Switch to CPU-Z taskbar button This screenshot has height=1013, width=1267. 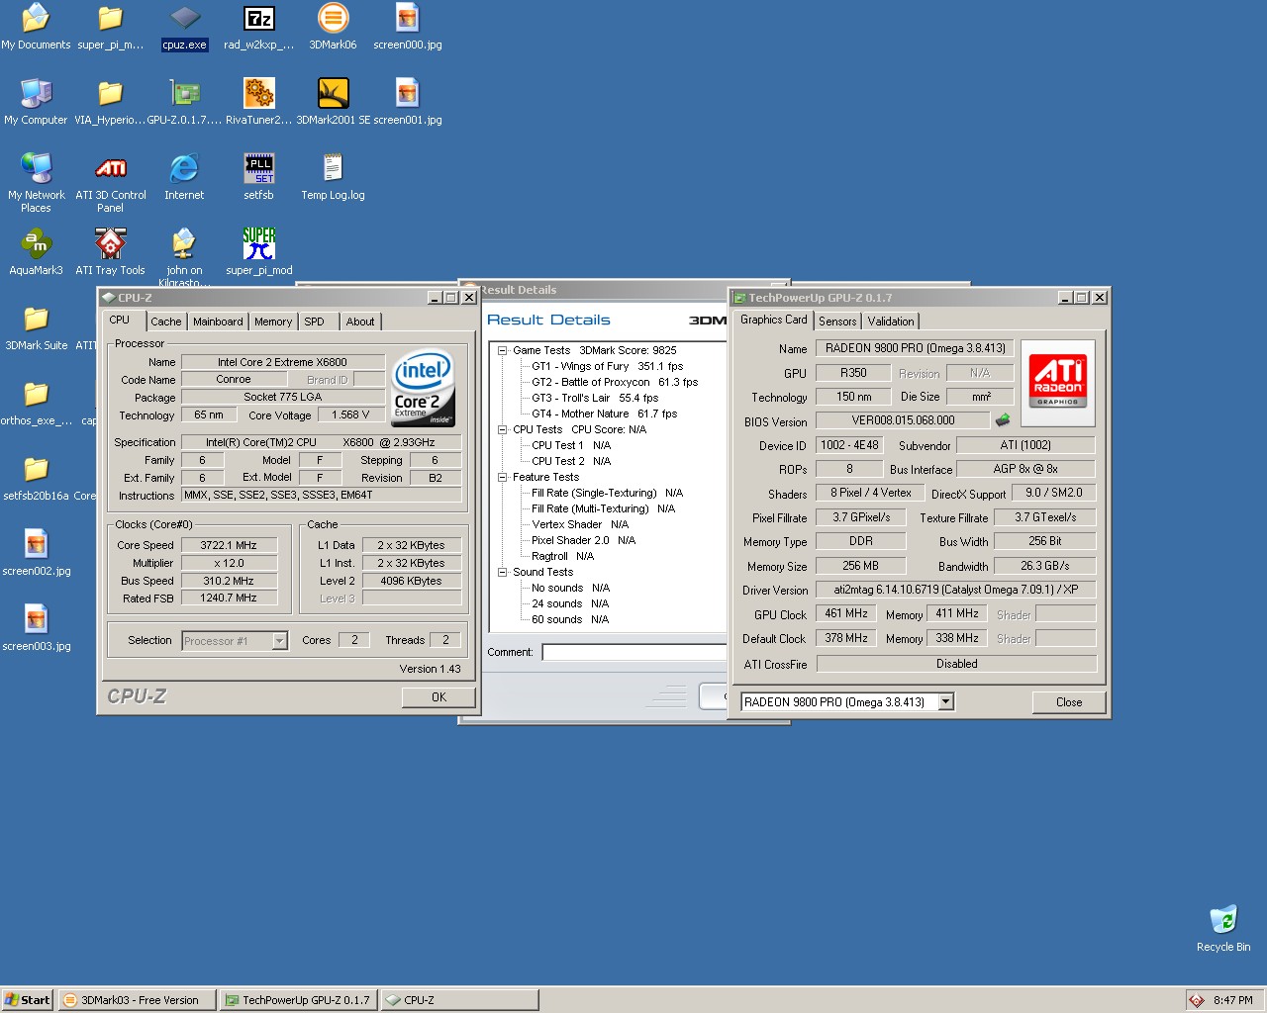tap(459, 1000)
